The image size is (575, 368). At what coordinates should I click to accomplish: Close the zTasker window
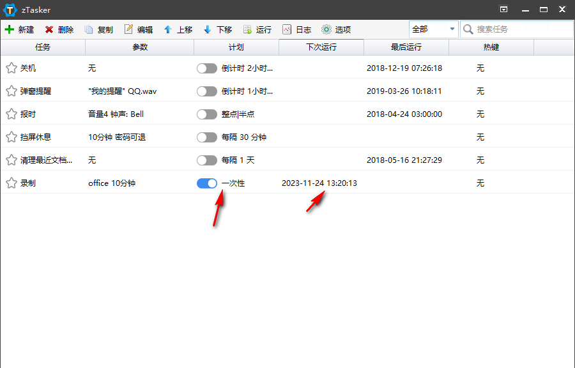coord(562,10)
